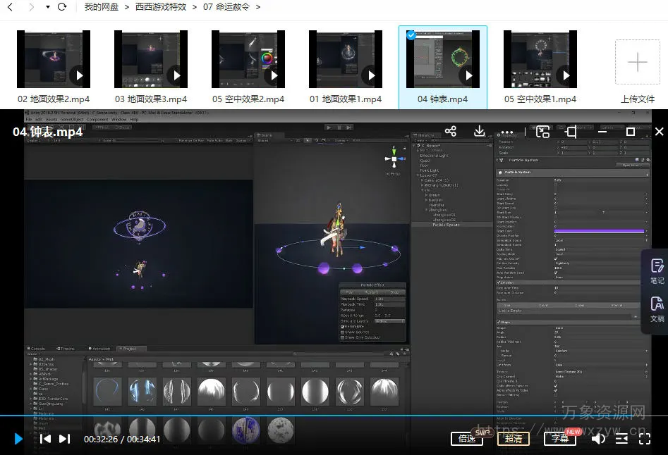Play the video using the play button
This screenshot has width=668, height=455.
tap(18, 439)
